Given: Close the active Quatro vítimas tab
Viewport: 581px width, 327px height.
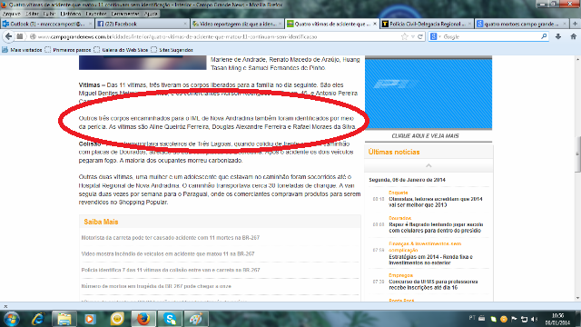Looking at the screenshot, I should (375, 24).
